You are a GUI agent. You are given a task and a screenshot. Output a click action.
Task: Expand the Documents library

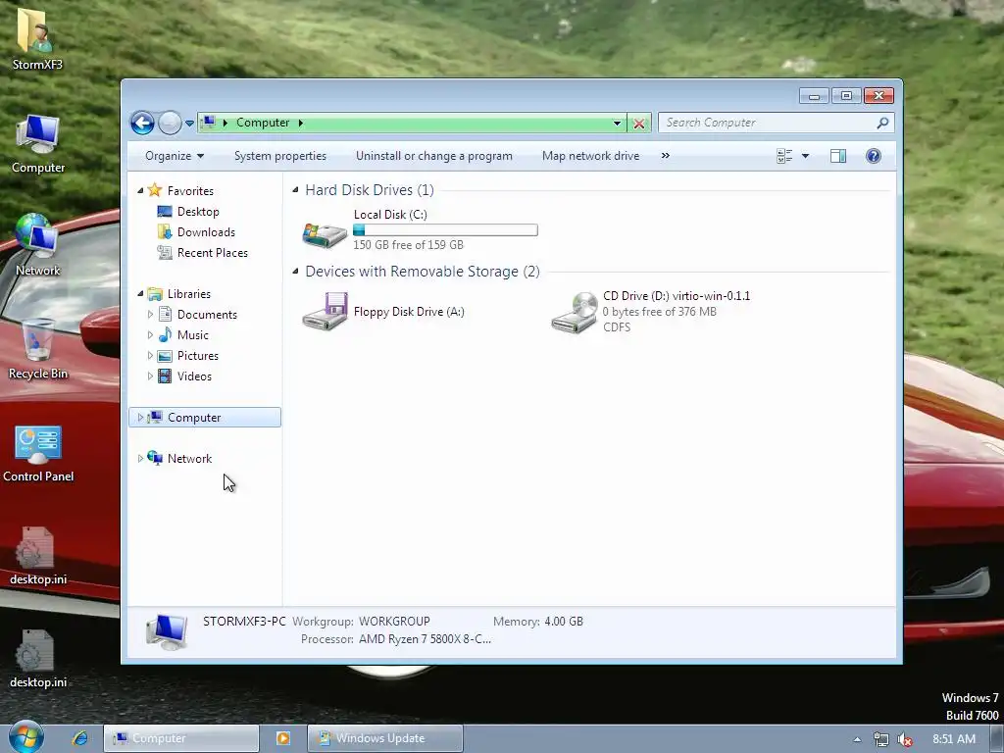pyautogui.click(x=150, y=315)
